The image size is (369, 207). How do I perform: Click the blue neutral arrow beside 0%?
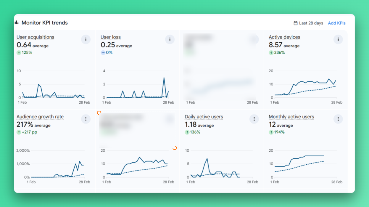tap(103, 53)
